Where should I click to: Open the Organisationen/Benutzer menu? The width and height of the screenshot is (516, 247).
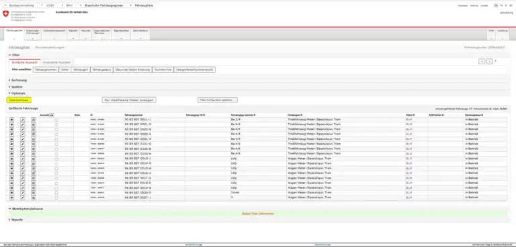pos(101,34)
